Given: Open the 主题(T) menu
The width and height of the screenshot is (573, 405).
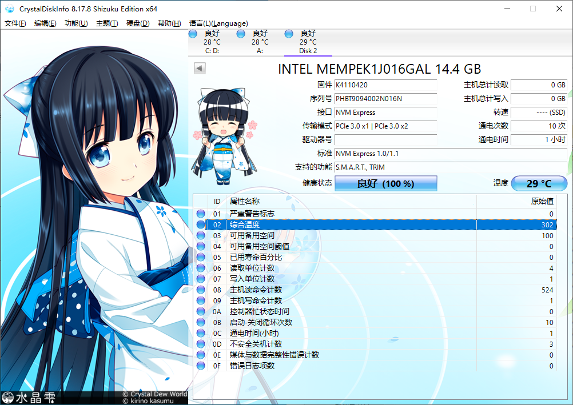Looking at the screenshot, I should tap(107, 23).
